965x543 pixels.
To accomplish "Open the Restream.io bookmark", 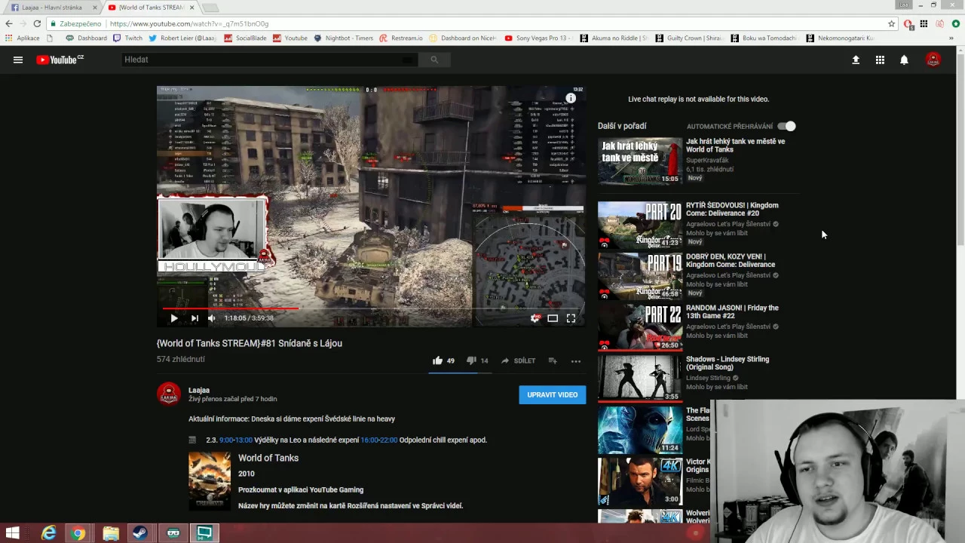I will click(401, 38).
